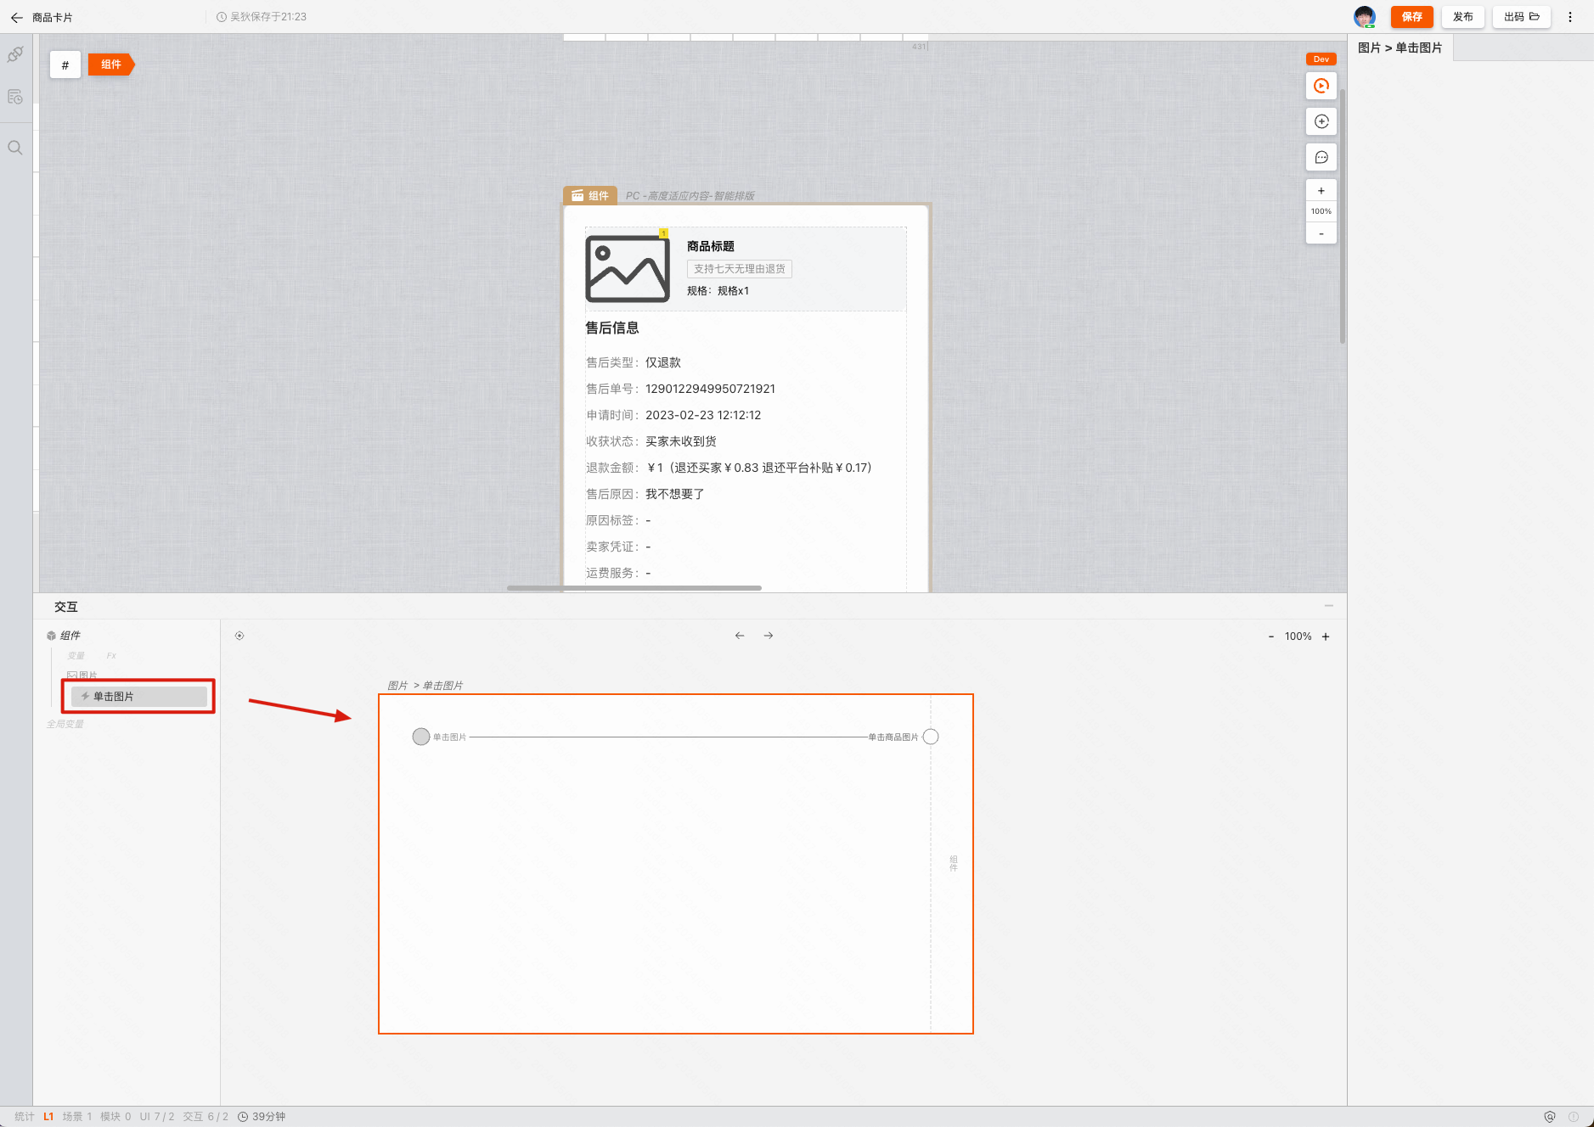The width and height of the screenshot is (1594, 1127).
Task: Go back with left arrow in flow editor
Action: 740,636
